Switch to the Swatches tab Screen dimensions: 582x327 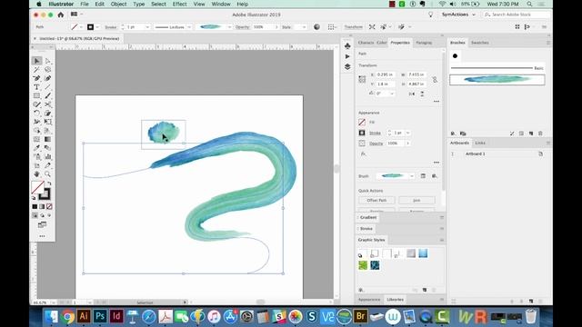pos(479,43)
